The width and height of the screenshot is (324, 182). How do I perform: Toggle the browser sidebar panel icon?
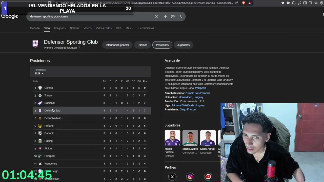(305, 3)
